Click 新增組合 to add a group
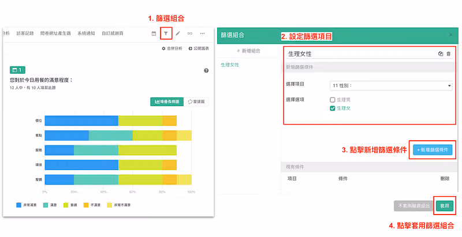 pos(248,51)
